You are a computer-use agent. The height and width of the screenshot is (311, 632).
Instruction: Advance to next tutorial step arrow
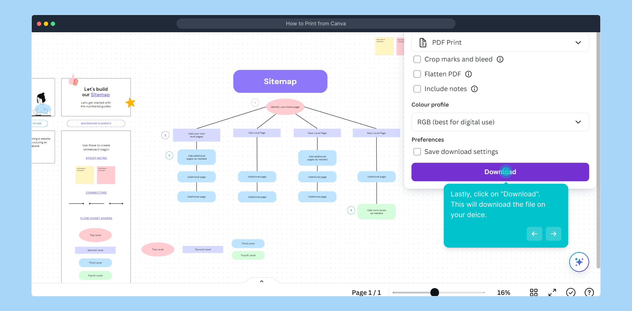(x=553, y=234)
